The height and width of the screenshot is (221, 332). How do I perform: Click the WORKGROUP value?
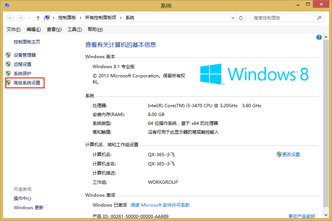[x=163, y=182]
